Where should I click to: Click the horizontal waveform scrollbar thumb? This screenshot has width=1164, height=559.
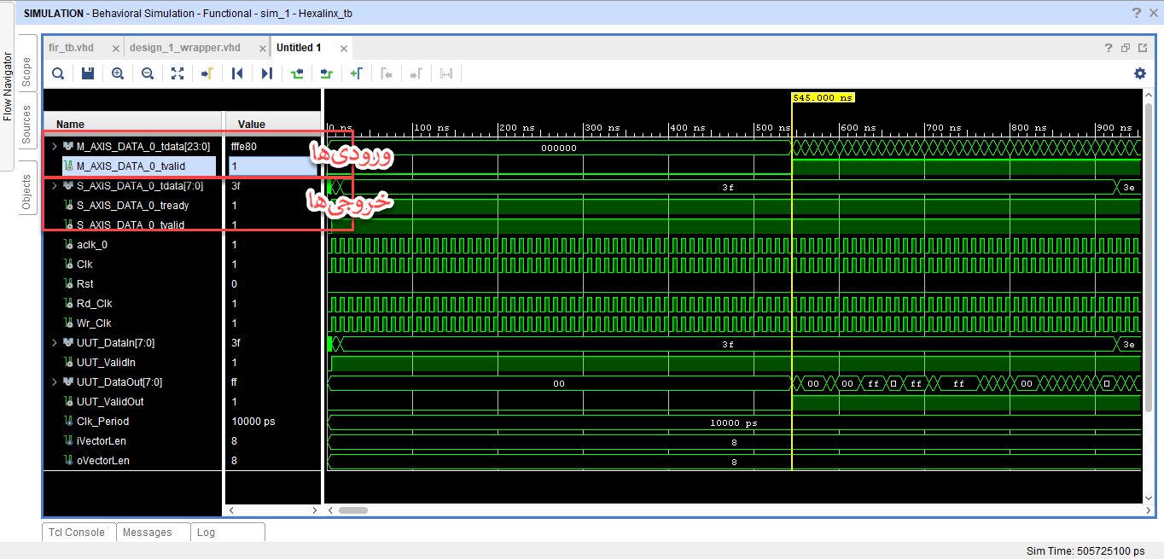coord(352,510)
